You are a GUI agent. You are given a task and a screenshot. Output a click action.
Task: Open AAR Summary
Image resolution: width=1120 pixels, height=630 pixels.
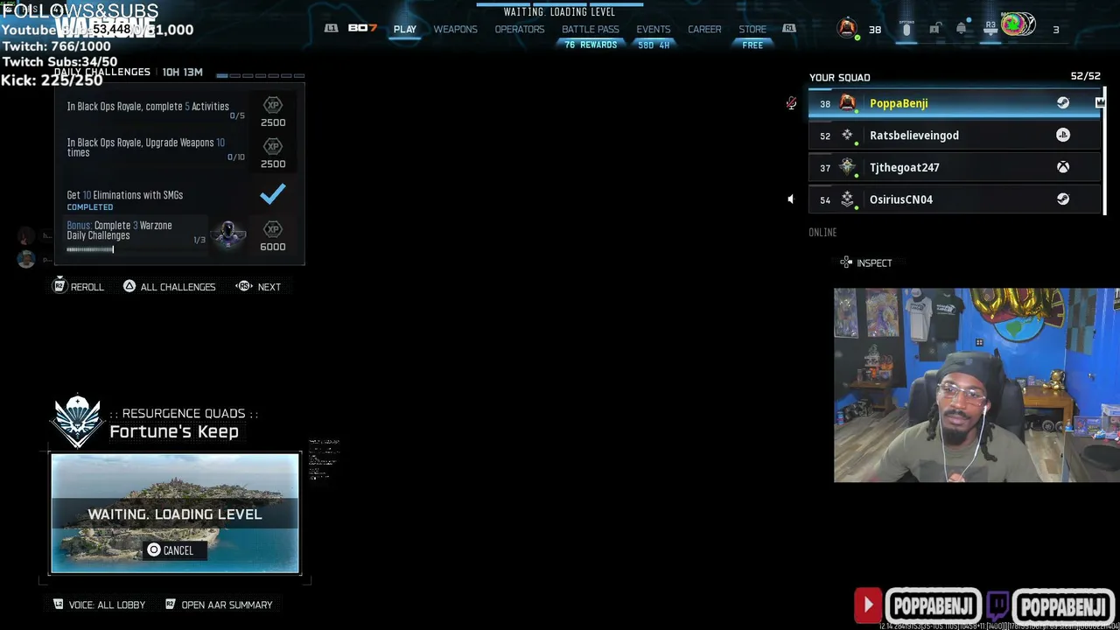pyautogui.click(x=219, y=605)
